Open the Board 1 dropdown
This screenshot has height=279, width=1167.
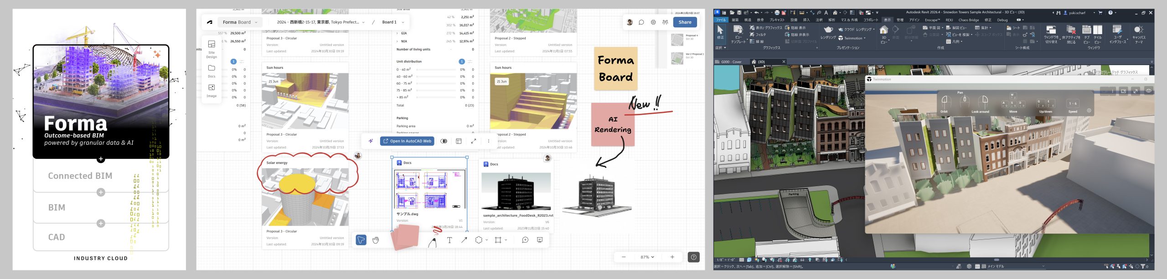pos(393,22)
